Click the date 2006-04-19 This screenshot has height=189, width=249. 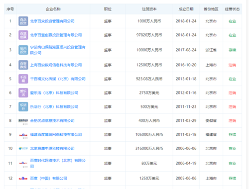pyautogui.click(x=186, y=164)
